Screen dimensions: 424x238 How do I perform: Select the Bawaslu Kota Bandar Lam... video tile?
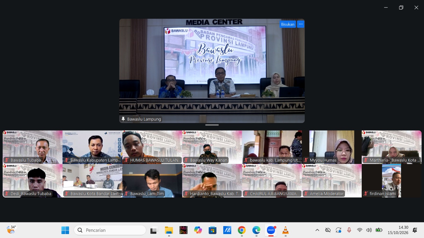(92, 181)
